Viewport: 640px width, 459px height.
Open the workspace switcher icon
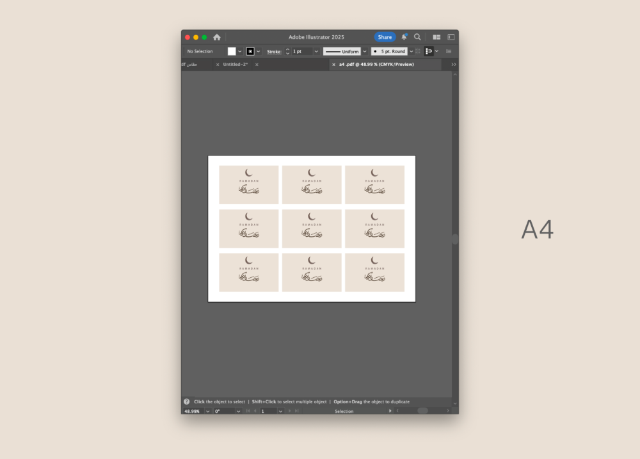point(451,37)
